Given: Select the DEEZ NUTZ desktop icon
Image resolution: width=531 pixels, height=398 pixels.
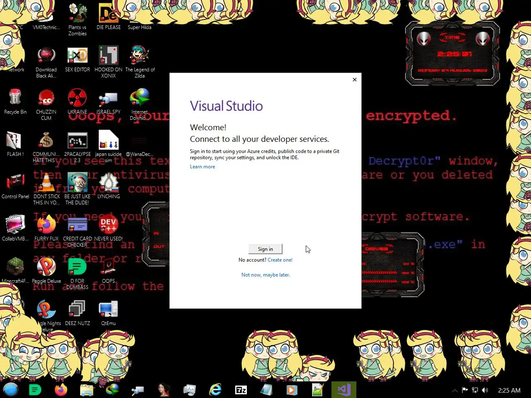Looking at the screenshot, I should [x=78, y=313].
